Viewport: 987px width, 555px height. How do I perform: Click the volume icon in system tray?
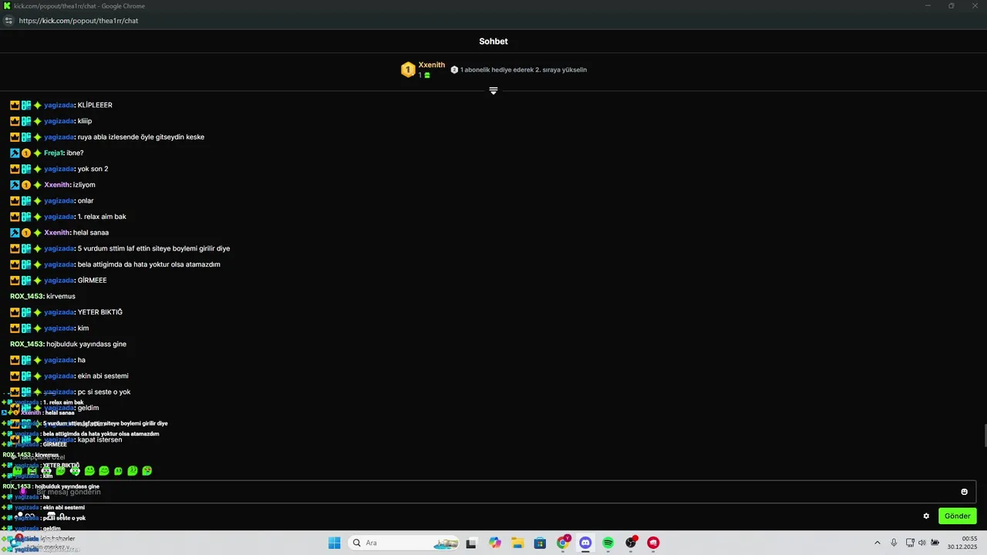[x=922, y=543]
